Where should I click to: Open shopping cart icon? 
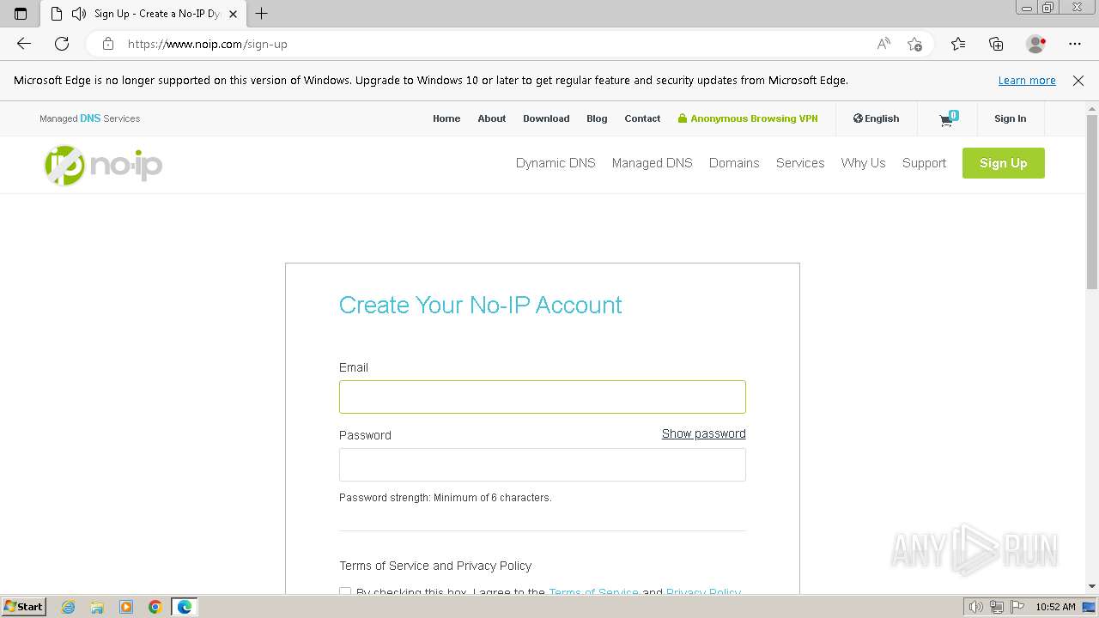click(948, 119)
